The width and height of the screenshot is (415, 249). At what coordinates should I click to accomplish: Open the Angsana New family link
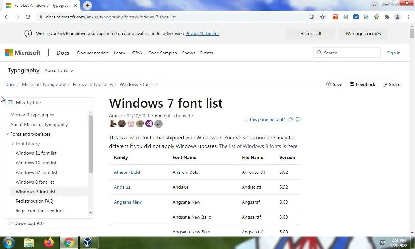click(x=128, y=202)
